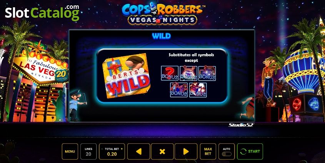325x163 pixels.
Task: Start the spin with Start button
Action: point(250,151)
